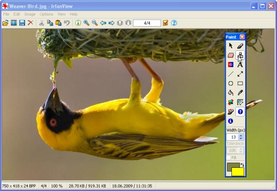Click the Paint info blue i icon
277x191 pixels.
(x=230, y=121)
